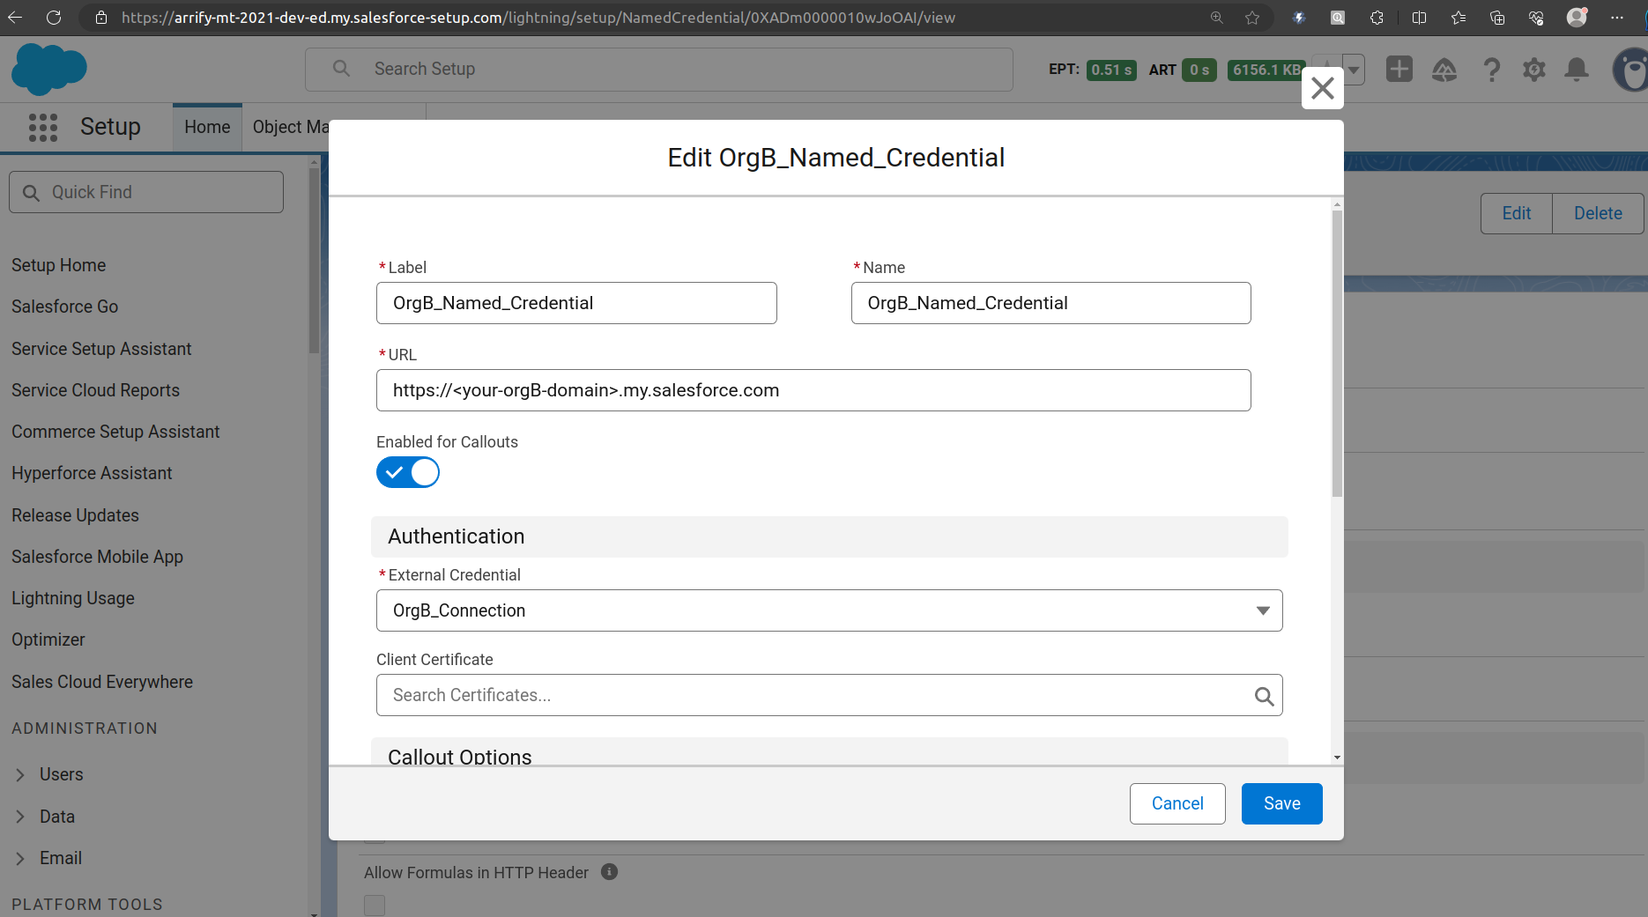Viewport: 1648px width, 917px height.
Task: Click the Save button
Action: click(x=1281, y=803)
